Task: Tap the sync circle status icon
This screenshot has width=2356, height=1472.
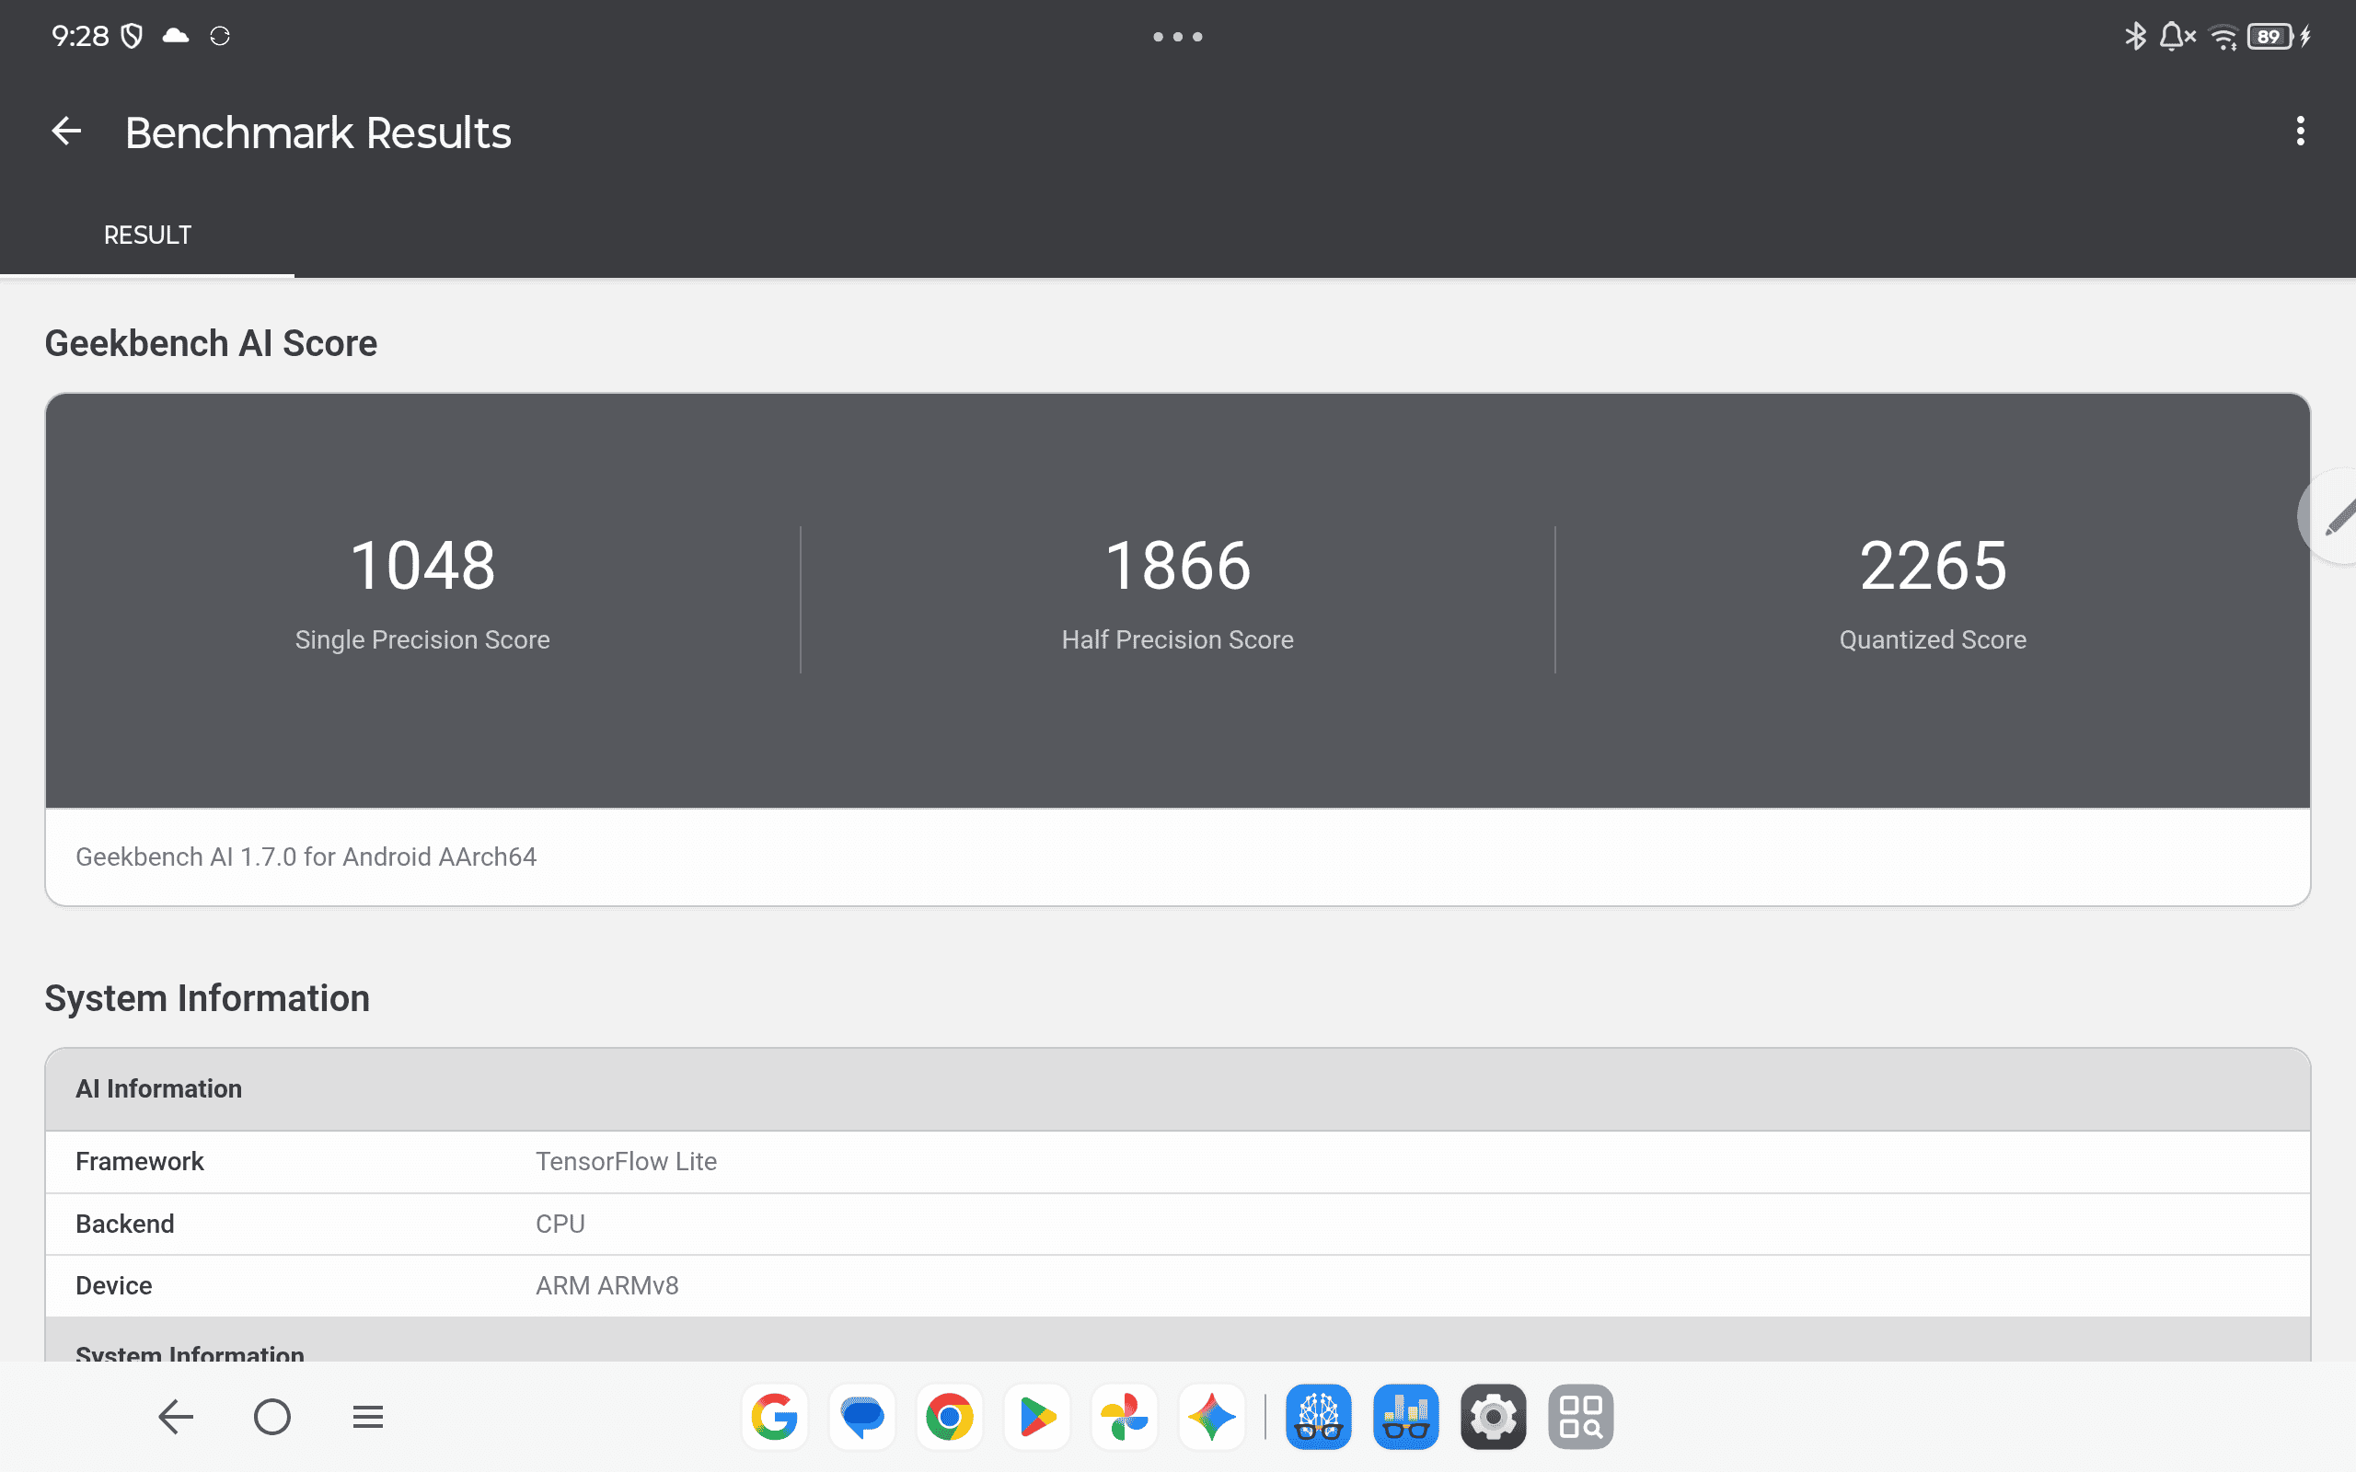Action: 220,36
